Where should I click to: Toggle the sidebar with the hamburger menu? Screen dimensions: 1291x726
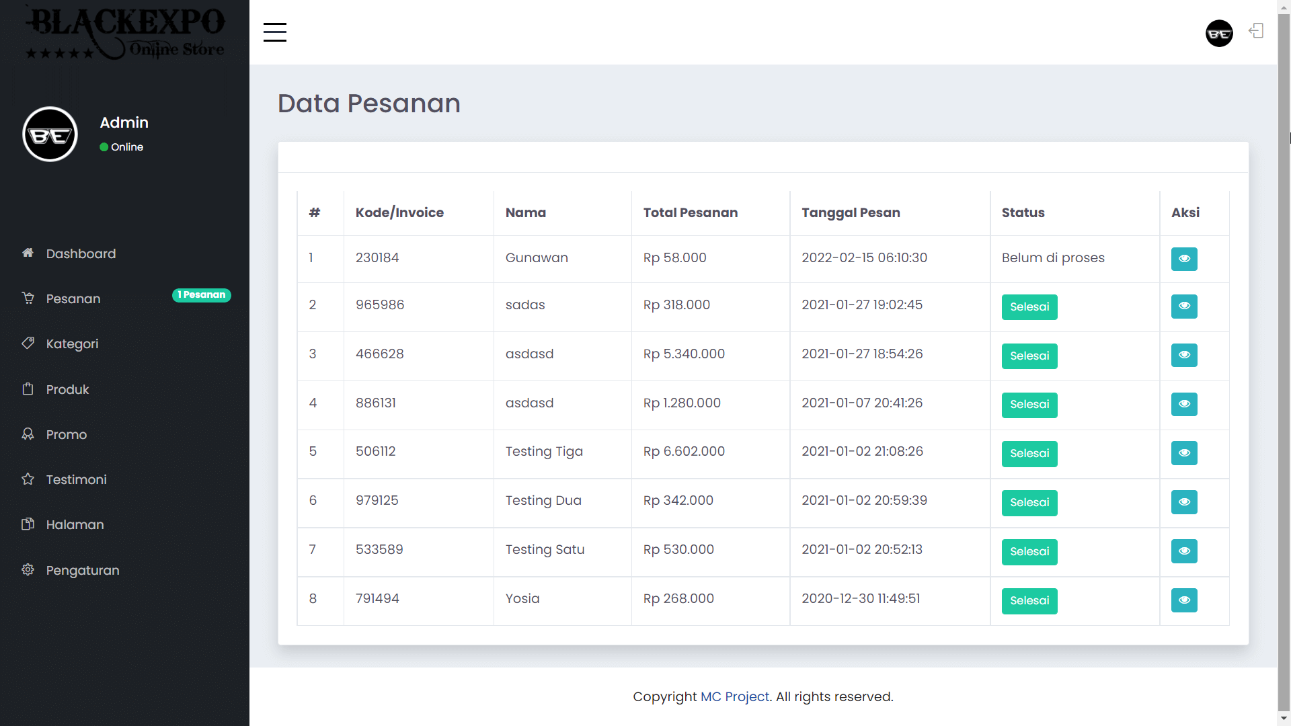click(274, 32)
